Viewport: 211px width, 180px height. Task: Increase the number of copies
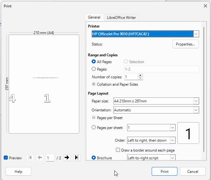point(140,75)
